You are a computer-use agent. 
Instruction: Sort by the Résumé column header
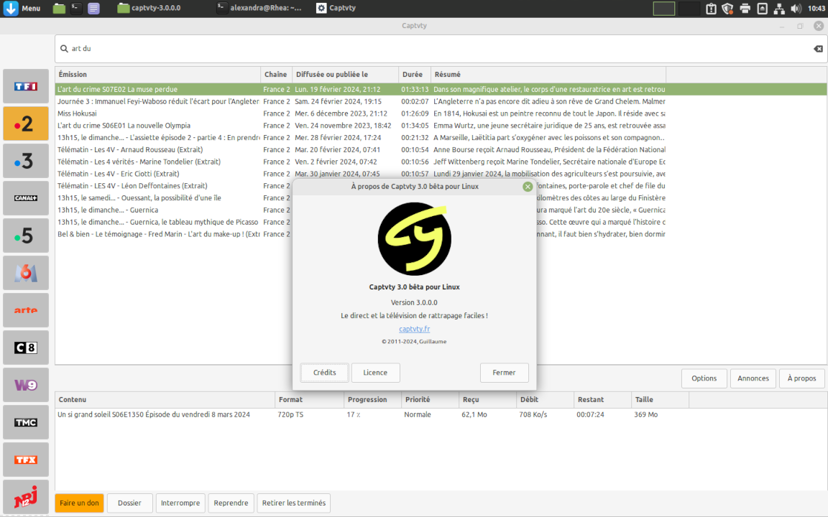pos(548,75)
